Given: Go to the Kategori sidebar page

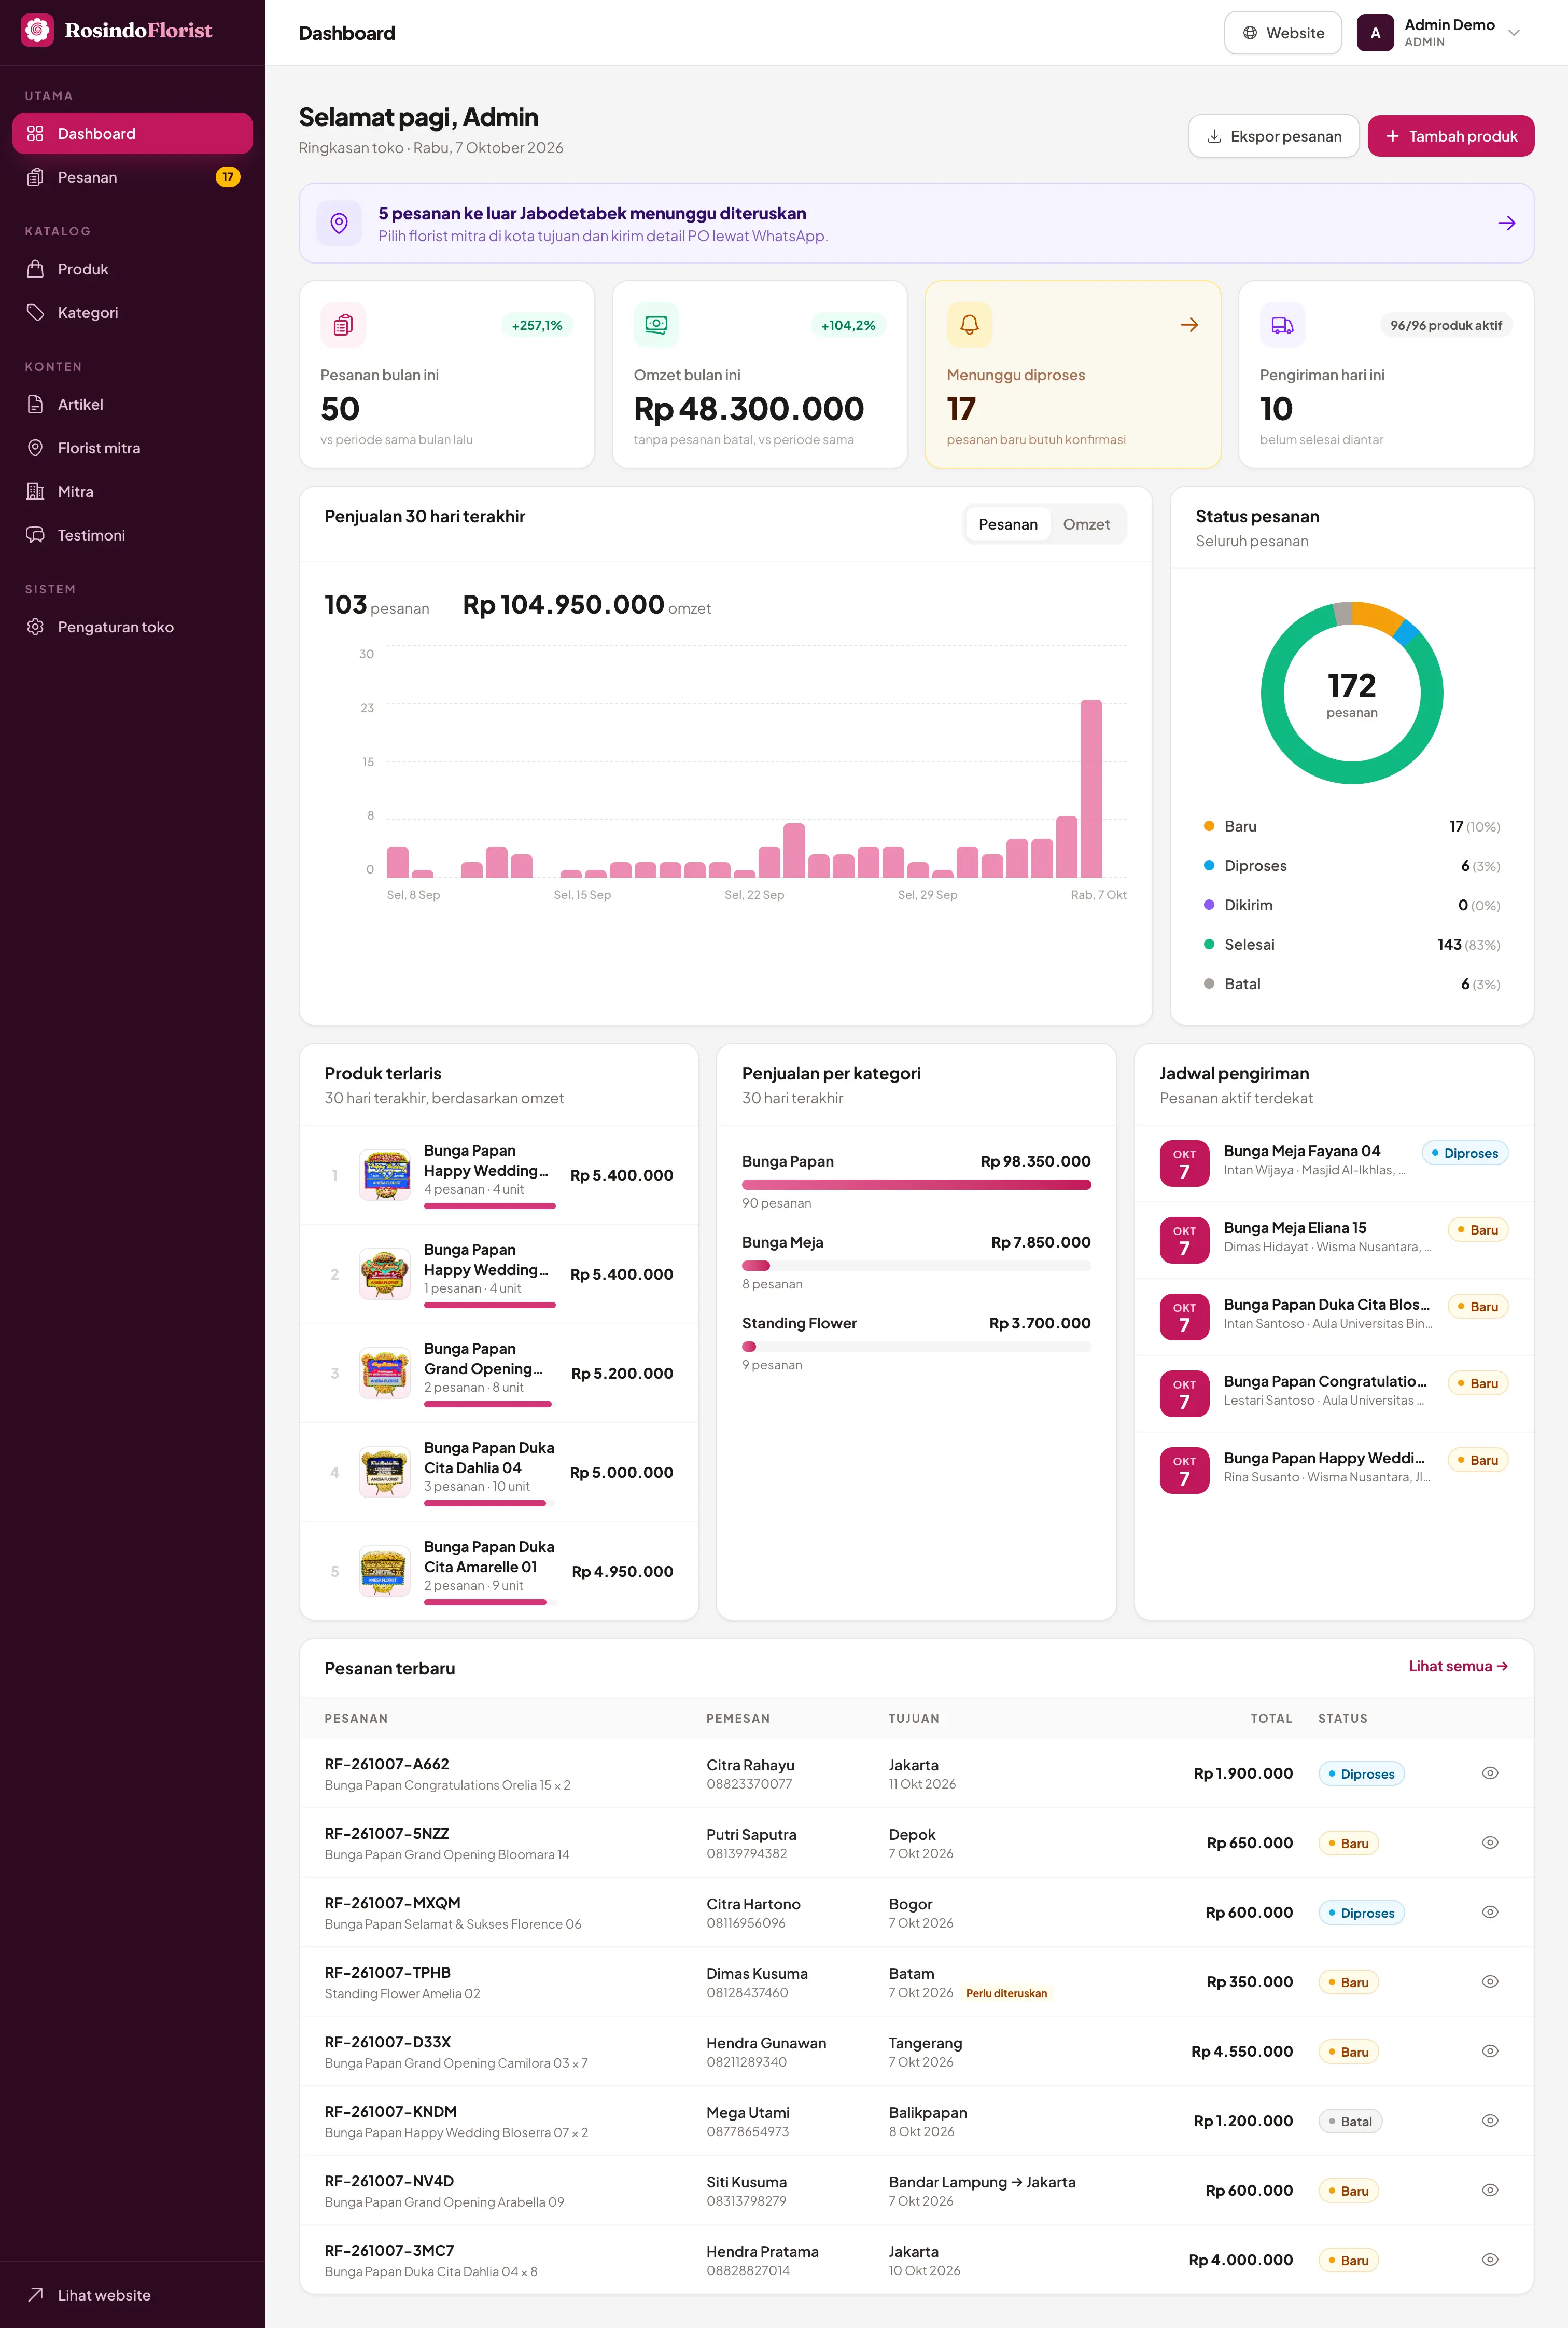Looking at the screenshot, I should click(x=132, y=313).
